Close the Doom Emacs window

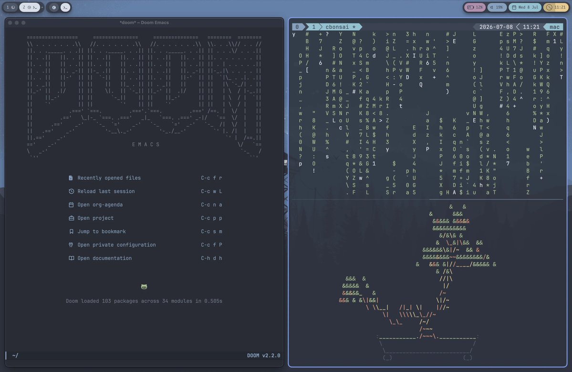[10, 22]
